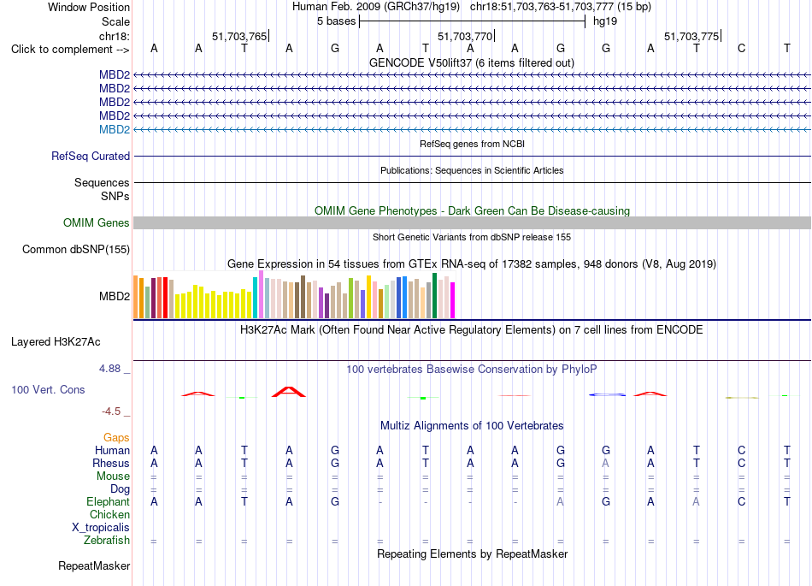812x586 pixels.
Task: Click the magenta last bar in GTEx chart
Action: click(453, 300)
